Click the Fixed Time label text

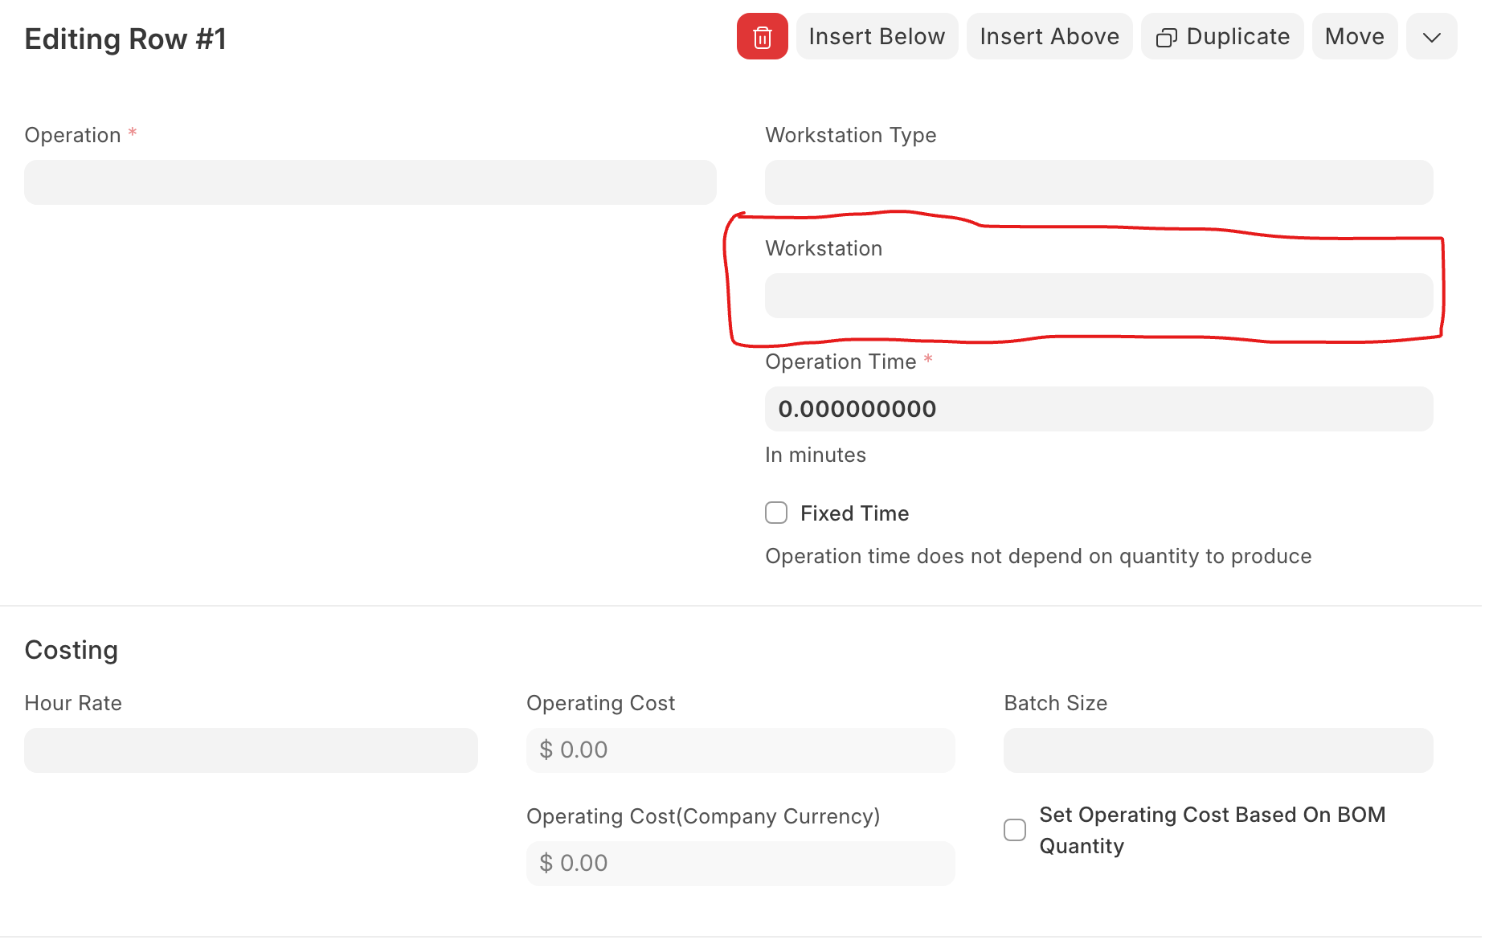[854, 513]
